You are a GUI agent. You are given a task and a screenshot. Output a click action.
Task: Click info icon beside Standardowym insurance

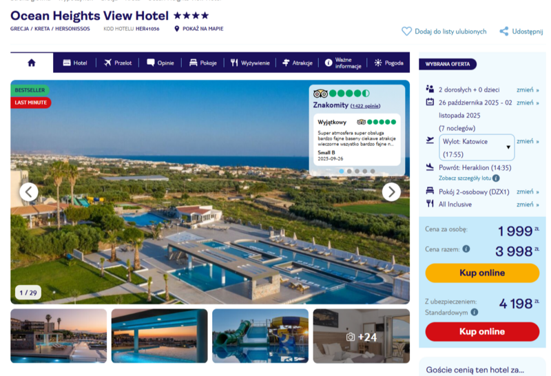pos(475,312)
